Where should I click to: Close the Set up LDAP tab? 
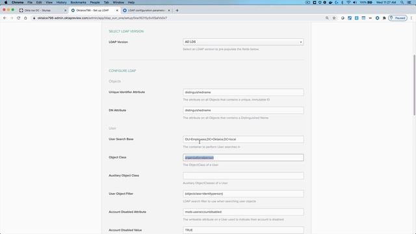[x=117, y=10]
